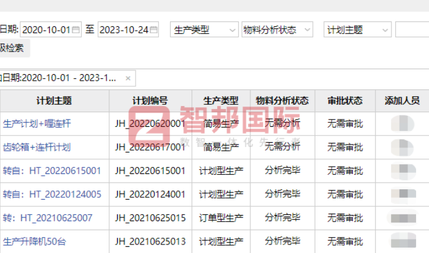429x253 pixels.
Task: Sort by 物料分析状态 column header
Action: [x=282, y=101]
